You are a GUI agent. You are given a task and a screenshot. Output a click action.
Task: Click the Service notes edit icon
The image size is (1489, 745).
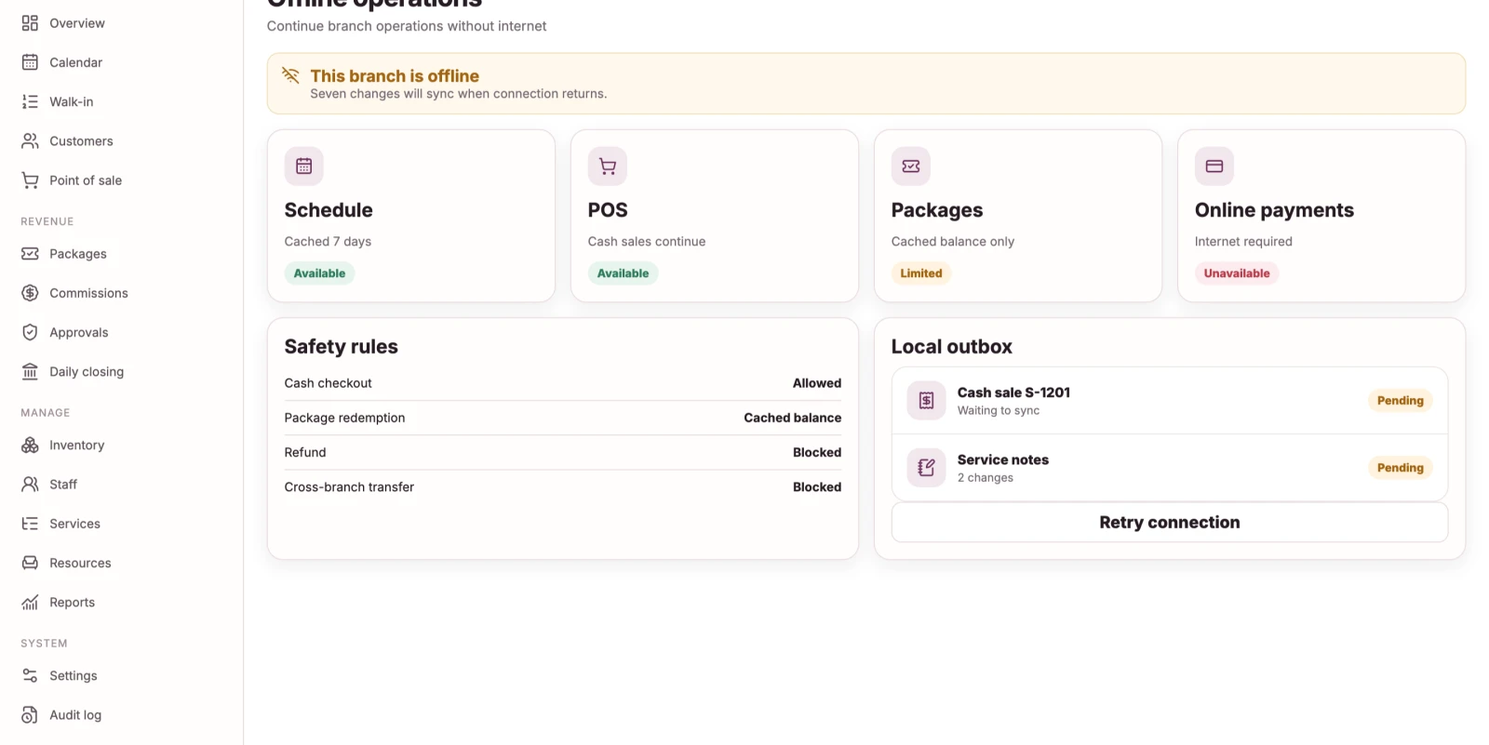926,468
